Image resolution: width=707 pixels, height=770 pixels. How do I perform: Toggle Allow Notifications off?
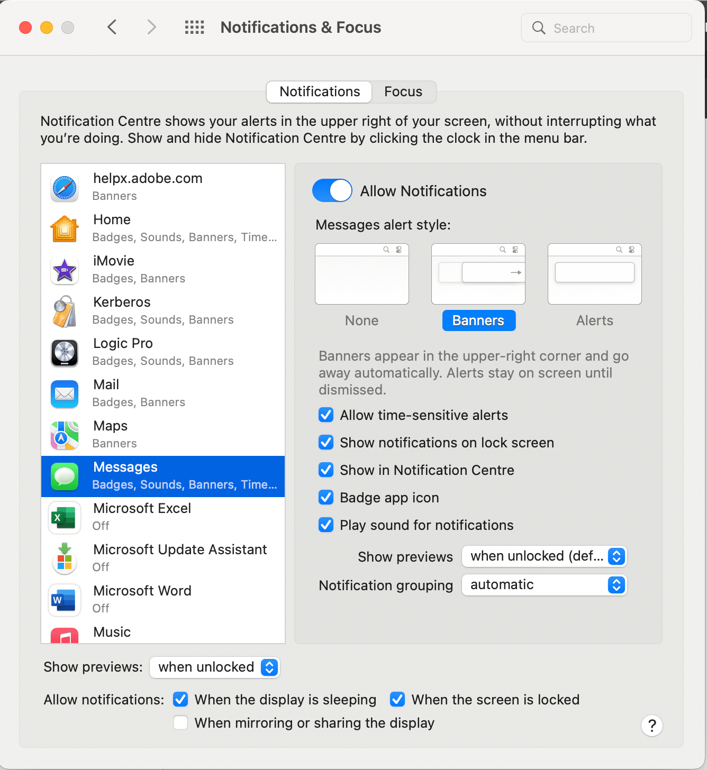(x=332, y=190)
